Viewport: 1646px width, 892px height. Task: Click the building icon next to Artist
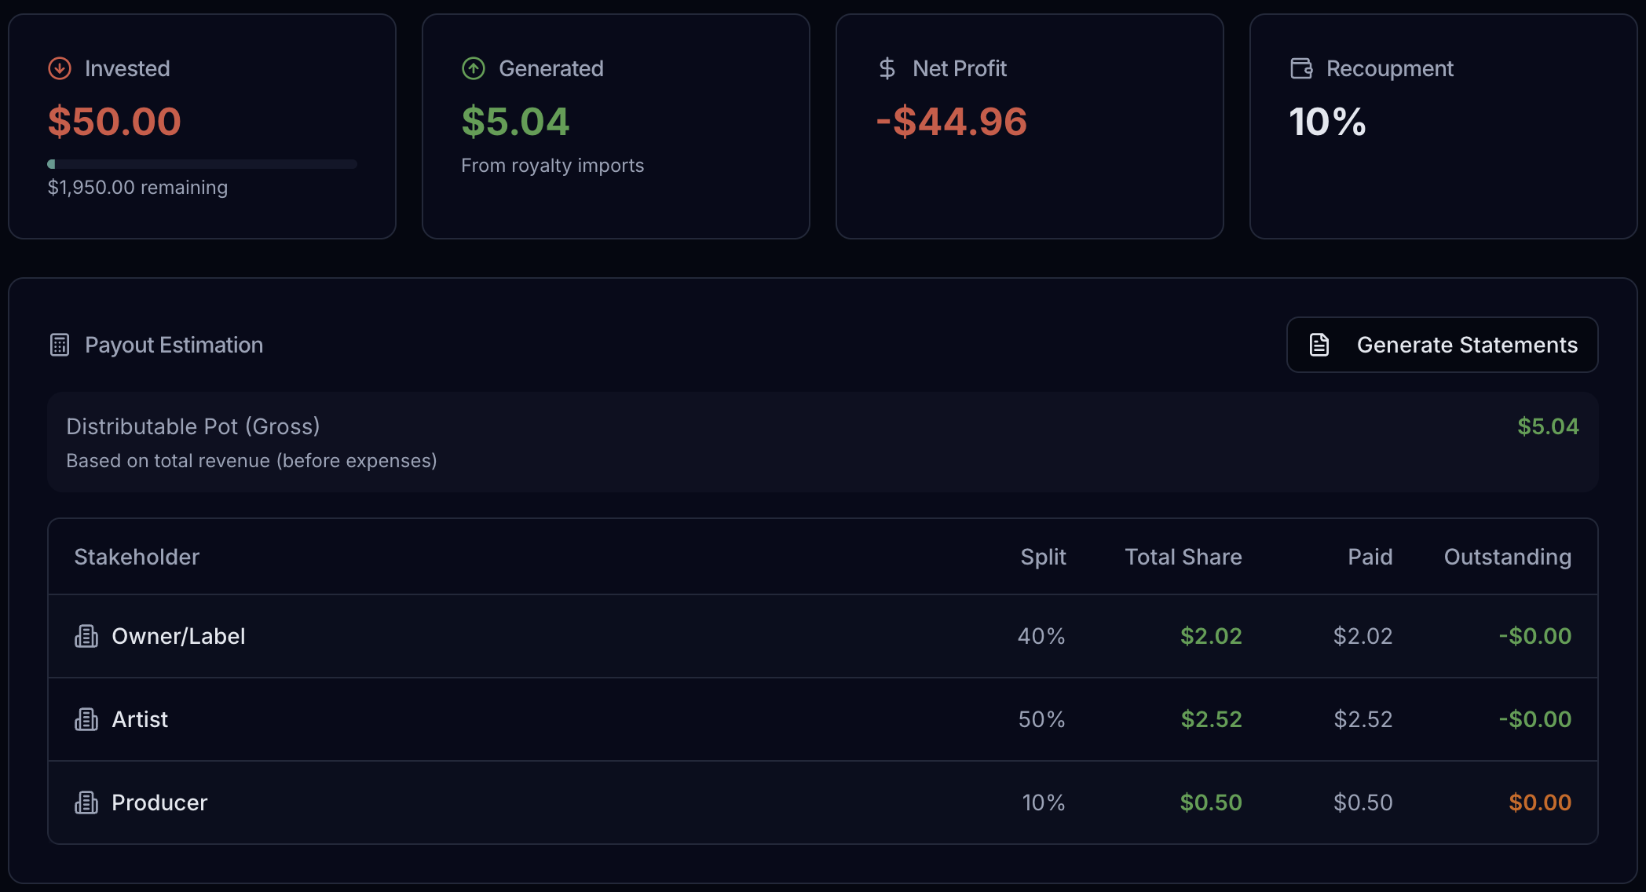pos(88,719)
